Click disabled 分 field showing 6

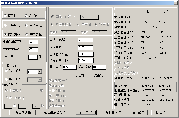tap(22, 106)
